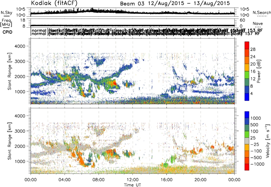271x187 pixels.
Task: Click the green velocity patch near 16:00 UT
Action: tap(165, 165)
